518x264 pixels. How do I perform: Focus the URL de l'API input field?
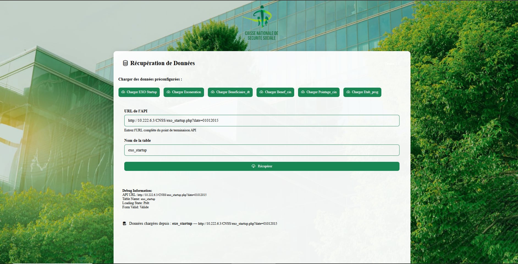click(x=262, y=121)
